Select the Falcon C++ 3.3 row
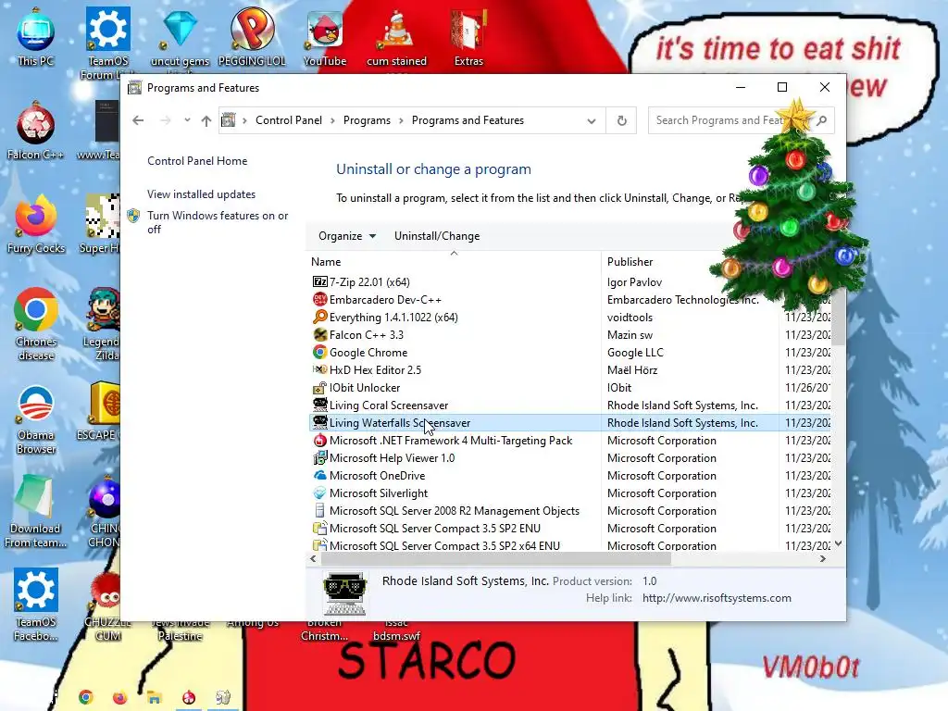Image resolution: width=948 pixels, height=711 pixels. (x=570, y=334)
